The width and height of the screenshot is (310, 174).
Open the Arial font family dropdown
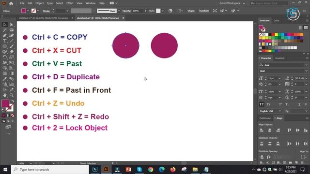[x=306, y=65]
